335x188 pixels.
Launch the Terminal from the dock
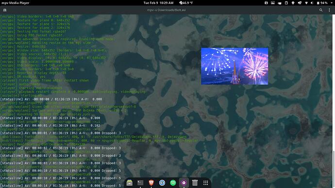[140, 183]
